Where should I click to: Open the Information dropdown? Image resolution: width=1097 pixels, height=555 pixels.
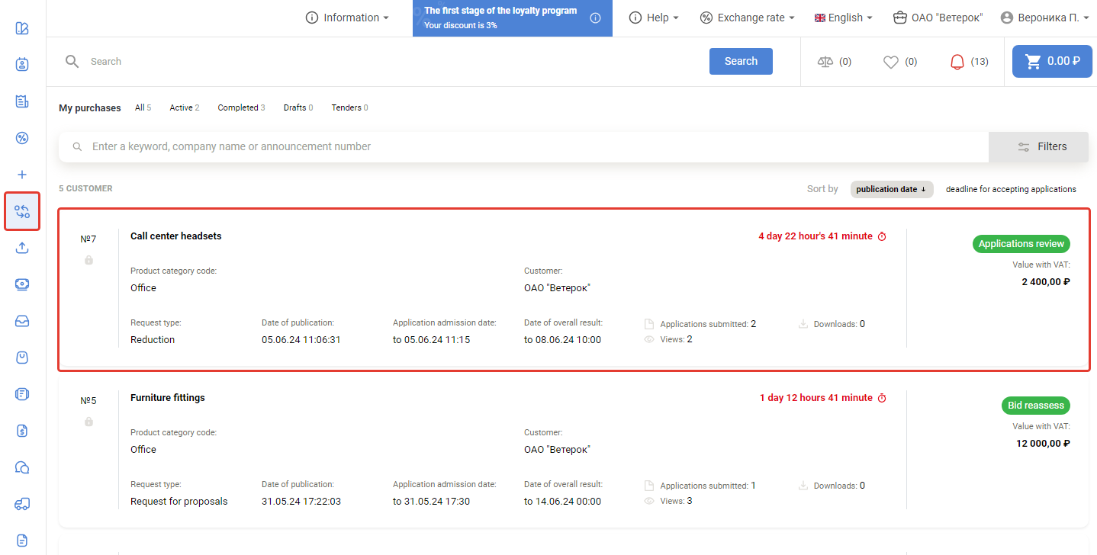point(347,18)
